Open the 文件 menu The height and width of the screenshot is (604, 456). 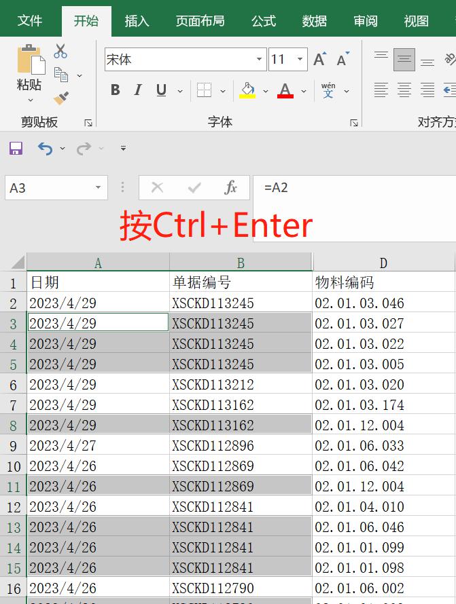pyautogui.click(x=30, y=21)
